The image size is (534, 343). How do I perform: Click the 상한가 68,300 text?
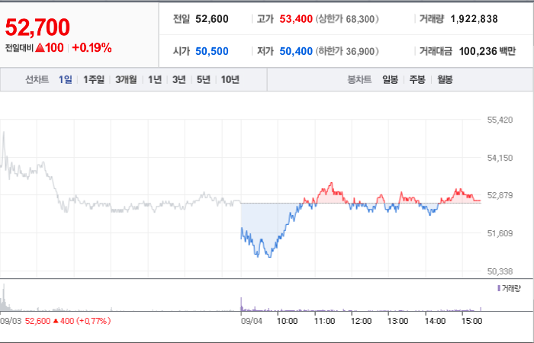pyautogui.click(x=347, y=19)
